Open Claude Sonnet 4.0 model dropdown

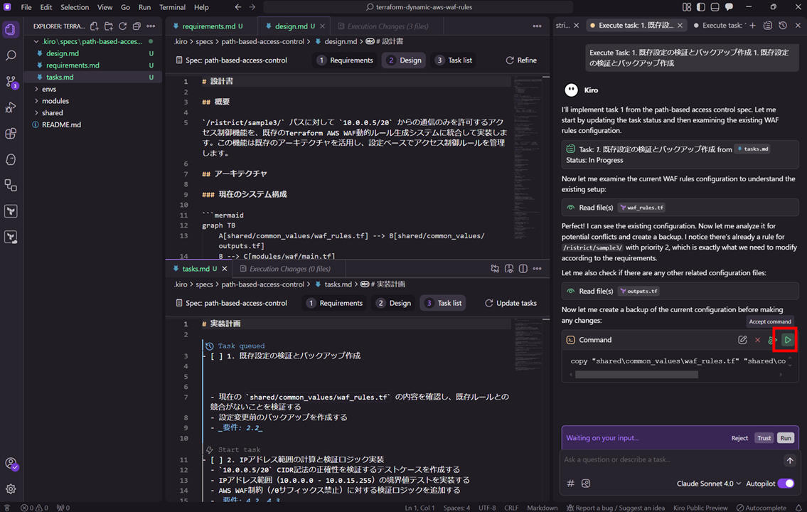709,483
